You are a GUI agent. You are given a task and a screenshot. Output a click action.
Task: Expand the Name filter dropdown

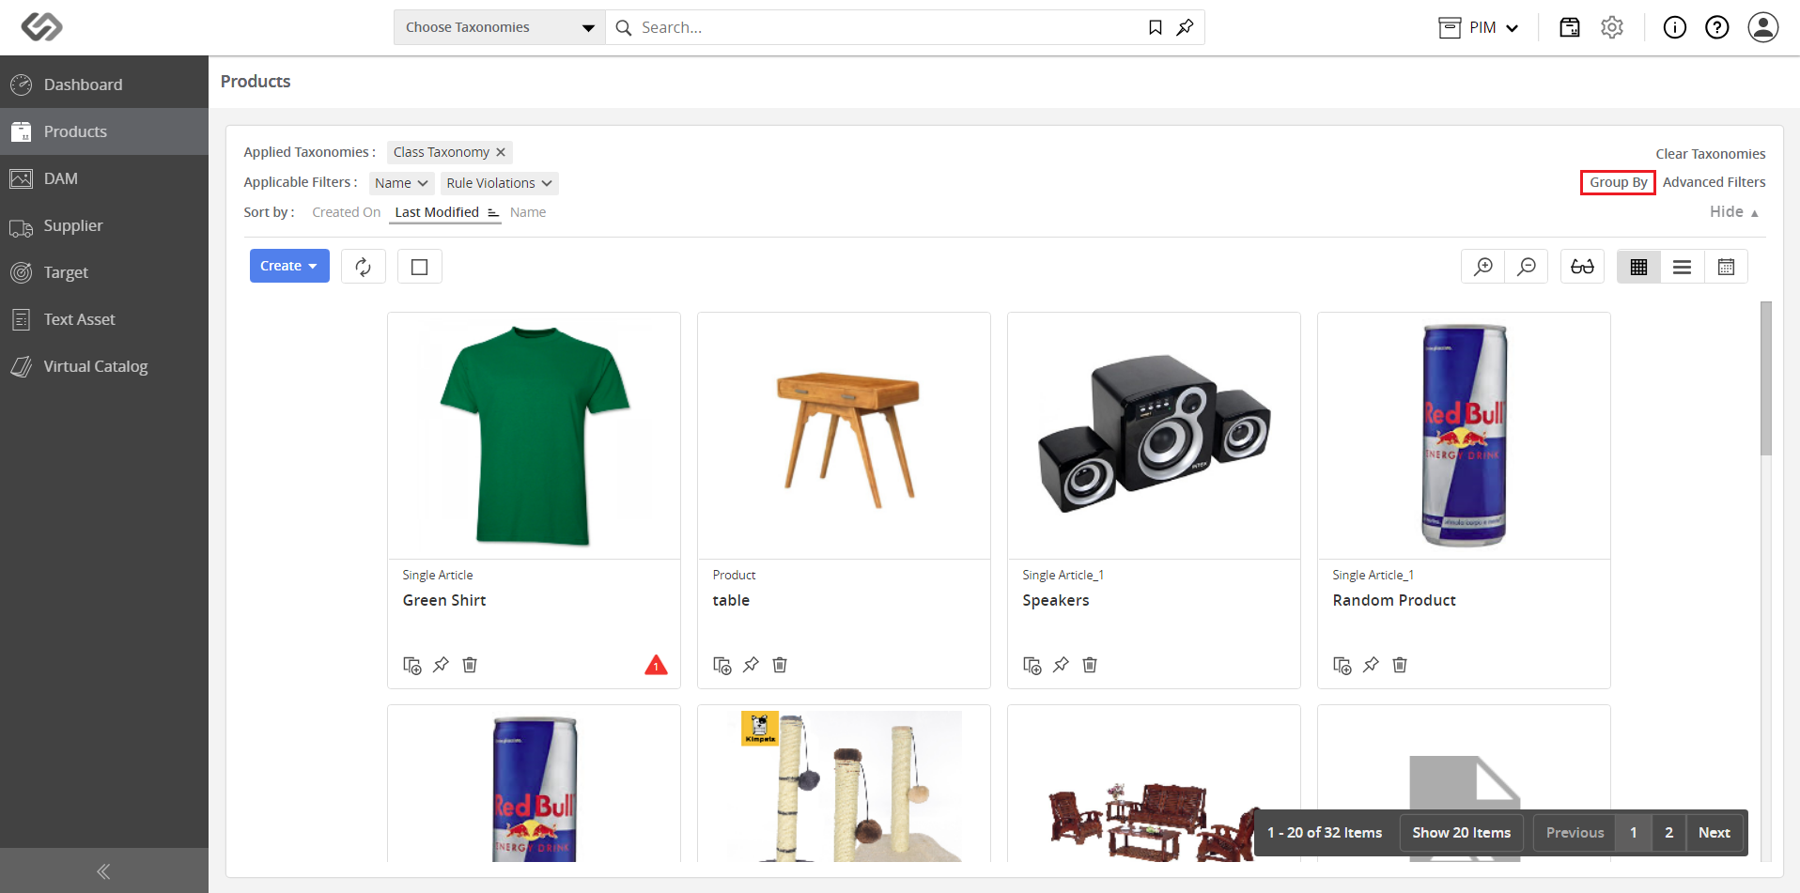[x=401, y=183]
